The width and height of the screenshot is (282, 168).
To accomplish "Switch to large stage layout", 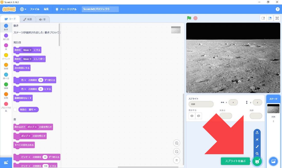I will tap(270, 18).
